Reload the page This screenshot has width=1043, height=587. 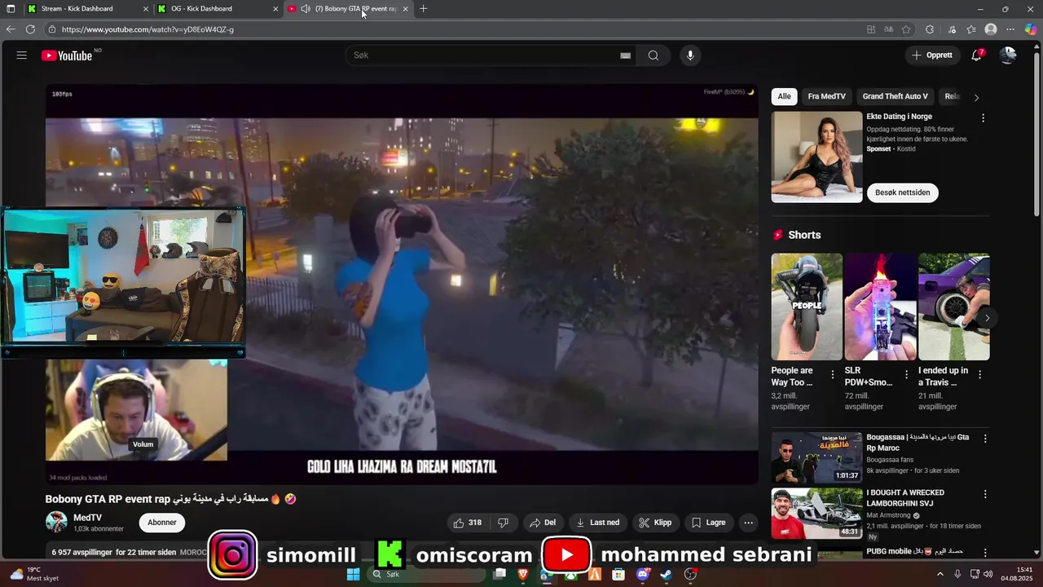pos(30,29)
